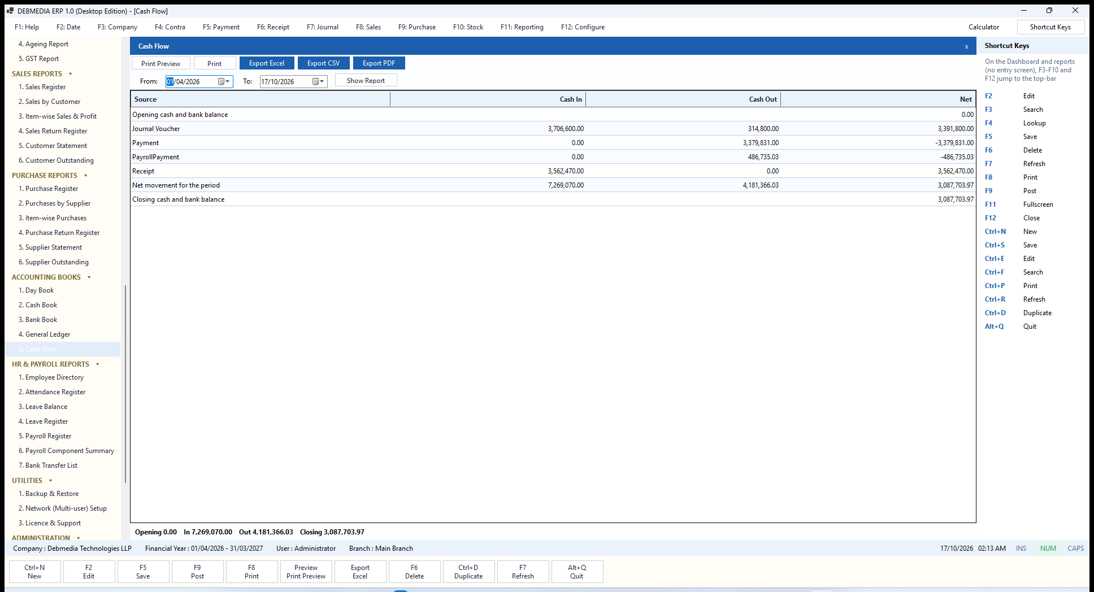Click the sidebar vertical scrollbar
The image size is (1094, 592).
pyautogui.click(x=125, y=384)
